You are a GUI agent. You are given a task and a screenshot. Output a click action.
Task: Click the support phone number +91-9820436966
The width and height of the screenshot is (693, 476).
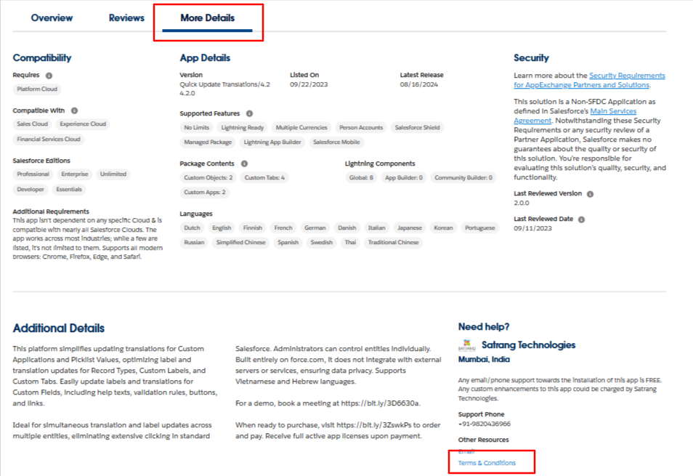[485, 424]
